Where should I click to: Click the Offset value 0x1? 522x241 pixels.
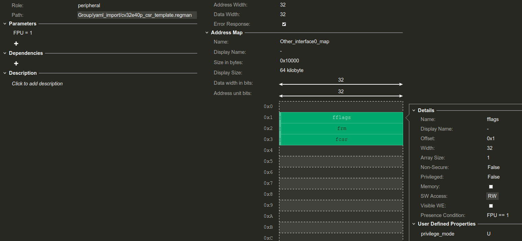point(491,138)
